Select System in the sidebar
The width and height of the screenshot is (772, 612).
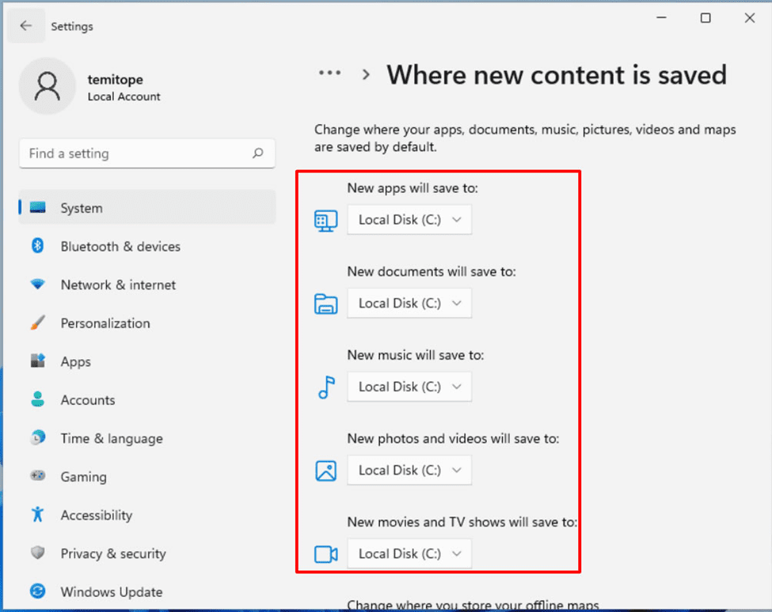(x=82, y=209)
